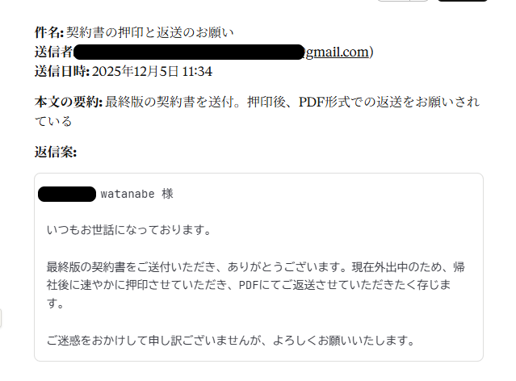Click the closing line ご迷惑をおかけして
The width and height of the screenshot is (516, 381).
(230, 340)
